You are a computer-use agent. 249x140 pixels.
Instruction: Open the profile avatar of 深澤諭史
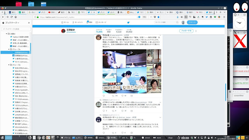click(x=63, y=31)
